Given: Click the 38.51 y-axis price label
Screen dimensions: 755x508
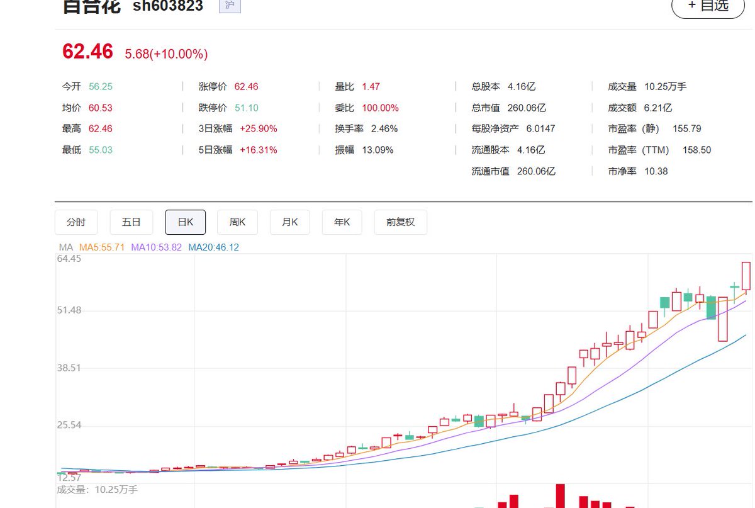Looking at the screenshot, I should pyautogui.click(x=69, y=368).
